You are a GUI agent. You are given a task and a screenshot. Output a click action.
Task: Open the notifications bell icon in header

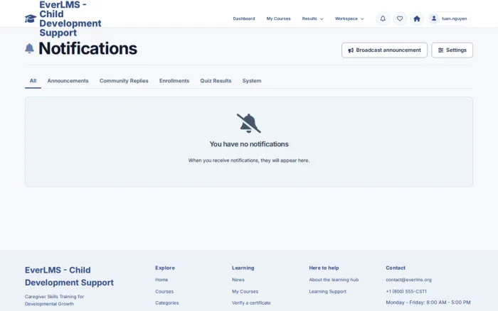point(383,18)
